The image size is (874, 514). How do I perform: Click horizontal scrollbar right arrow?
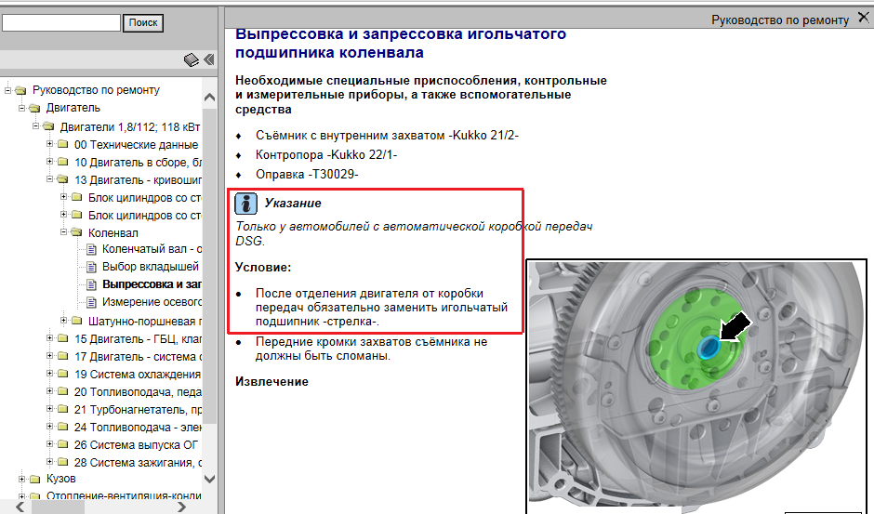(181, 507)
